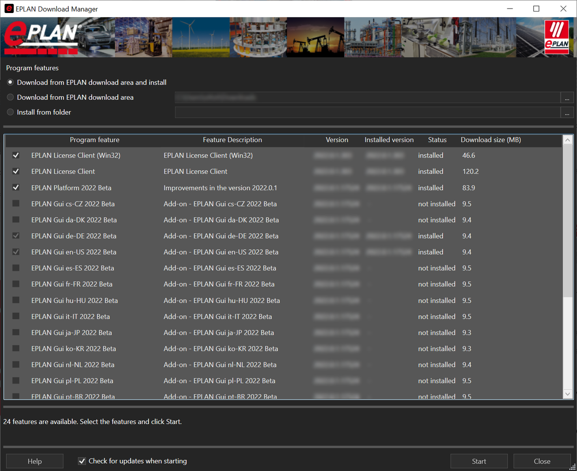Viewport: 577px width, 471px height.
Task: Browse for the install-from folder path
Action: pos(567,112)
